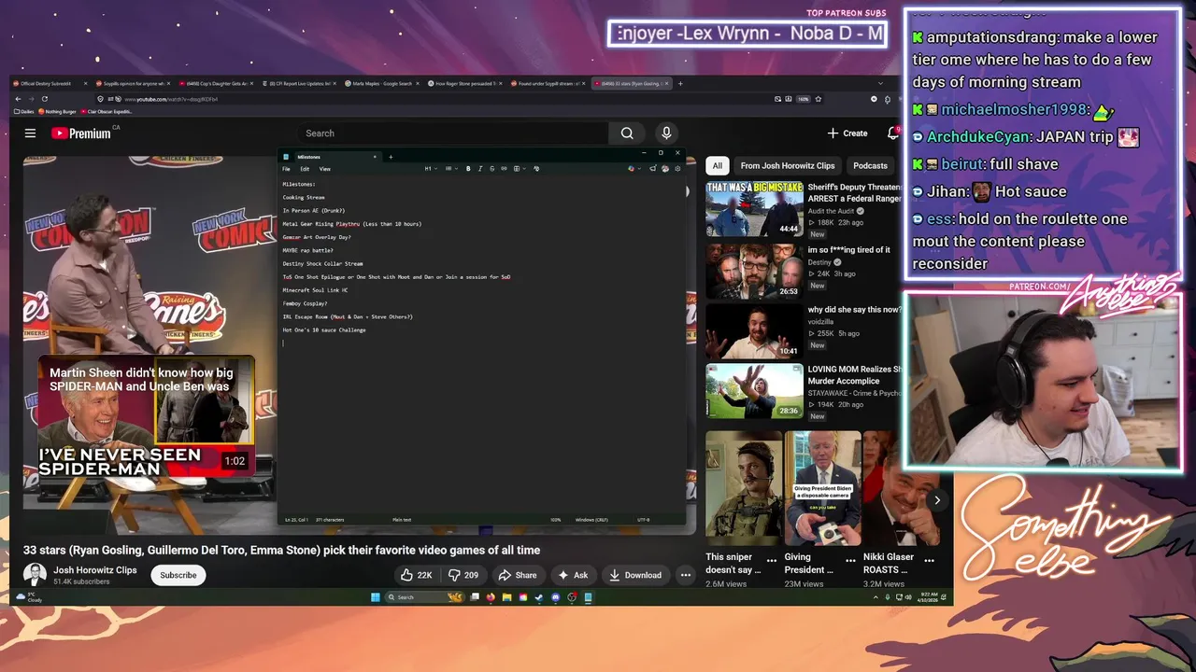1196x672 pixels.
Task: Show next Shorts with arrow button
Action: point(937,500)
